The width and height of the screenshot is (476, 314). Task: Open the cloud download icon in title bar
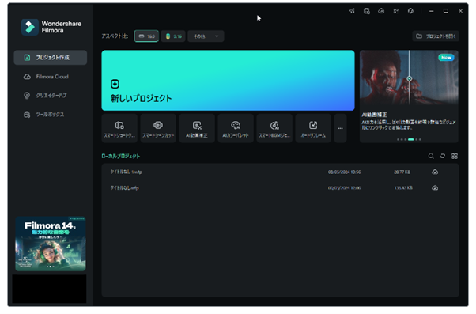pos(381,11)
